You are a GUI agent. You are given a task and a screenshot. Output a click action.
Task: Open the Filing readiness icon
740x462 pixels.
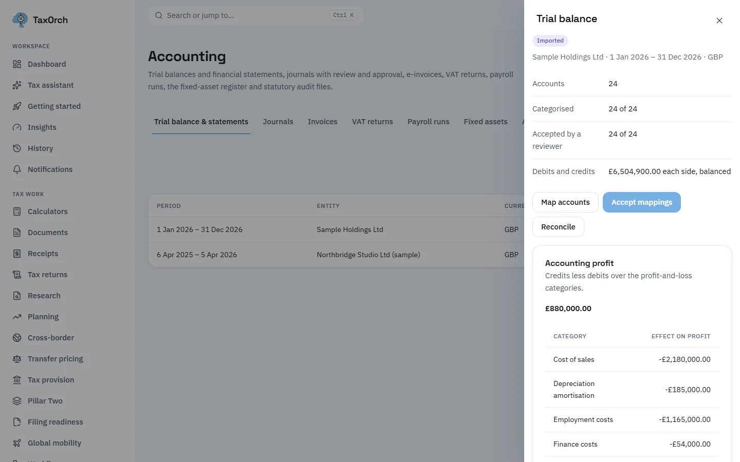pyautogui.click(x=17, y=422)
